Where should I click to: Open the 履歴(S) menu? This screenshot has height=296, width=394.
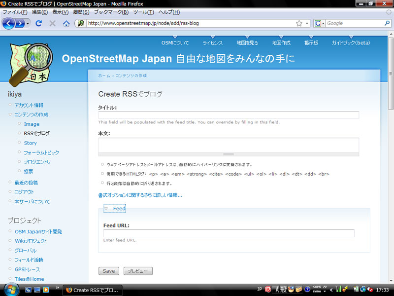[81, 12]
